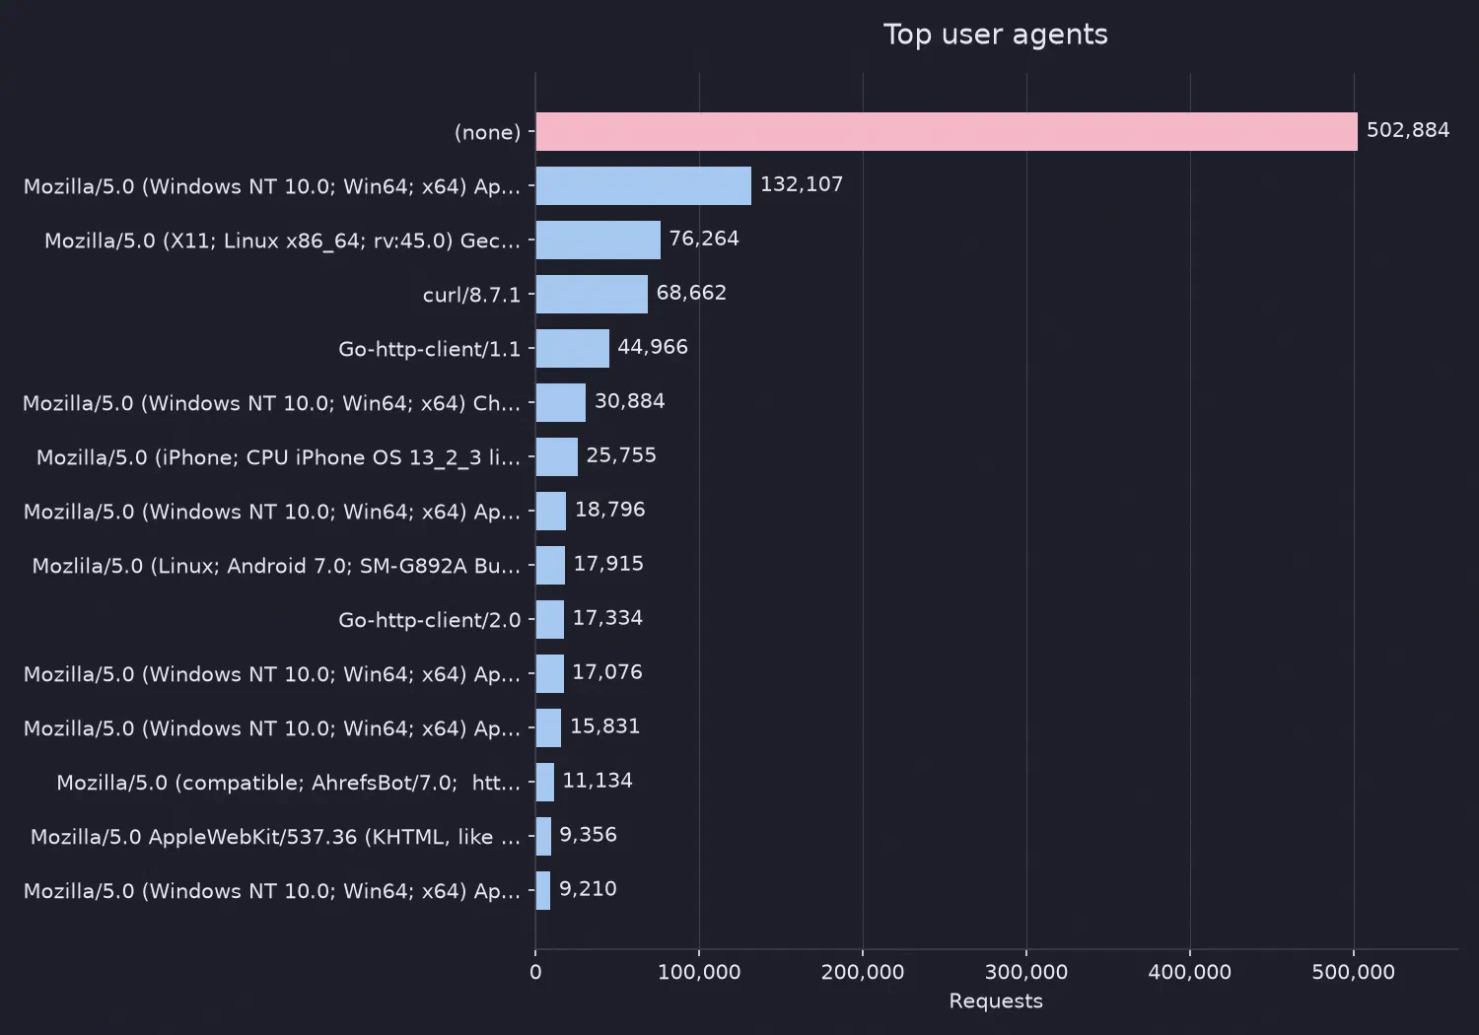Click the 100,000 x-axis tick label
Viewport: 1479px width, 1035px height.
pos(699,972)
